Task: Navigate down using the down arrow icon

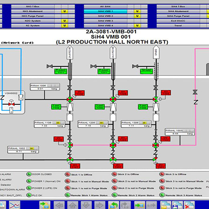Action: (x=86, y=205)
